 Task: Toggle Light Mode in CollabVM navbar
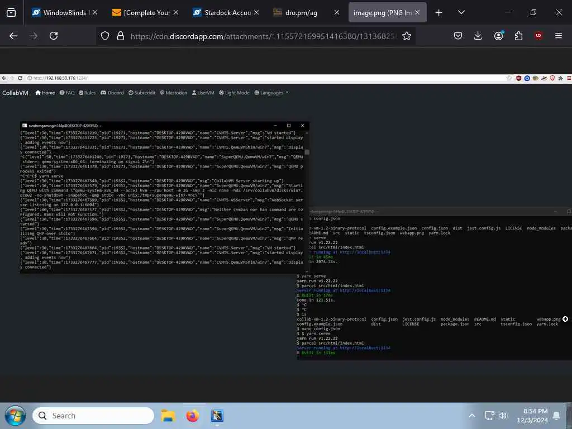point(234,93)
